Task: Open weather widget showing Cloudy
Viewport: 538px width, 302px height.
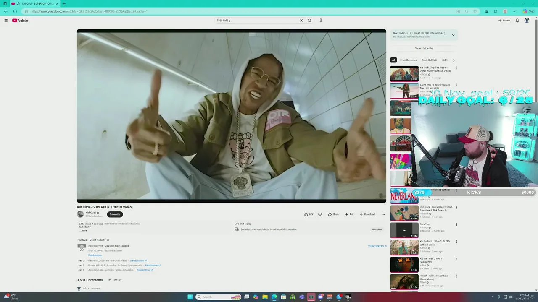Action: point(11,297)
